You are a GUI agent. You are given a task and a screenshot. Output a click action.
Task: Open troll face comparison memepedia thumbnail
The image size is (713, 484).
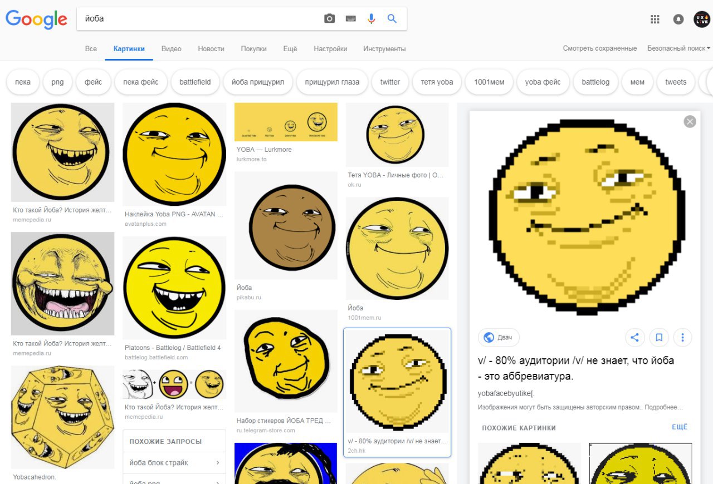[174, 384]
